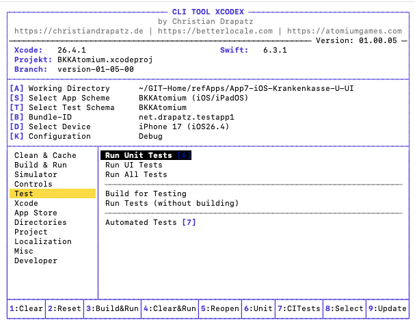Select Simulator in the sidebar
415x322 pixels.
click(x=36, y=174)
